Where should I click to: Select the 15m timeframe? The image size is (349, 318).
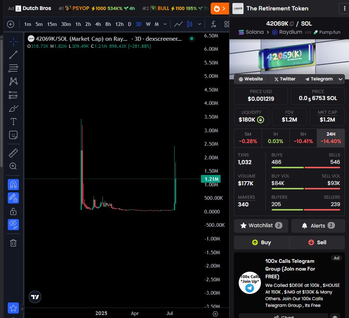click(52, 24)
